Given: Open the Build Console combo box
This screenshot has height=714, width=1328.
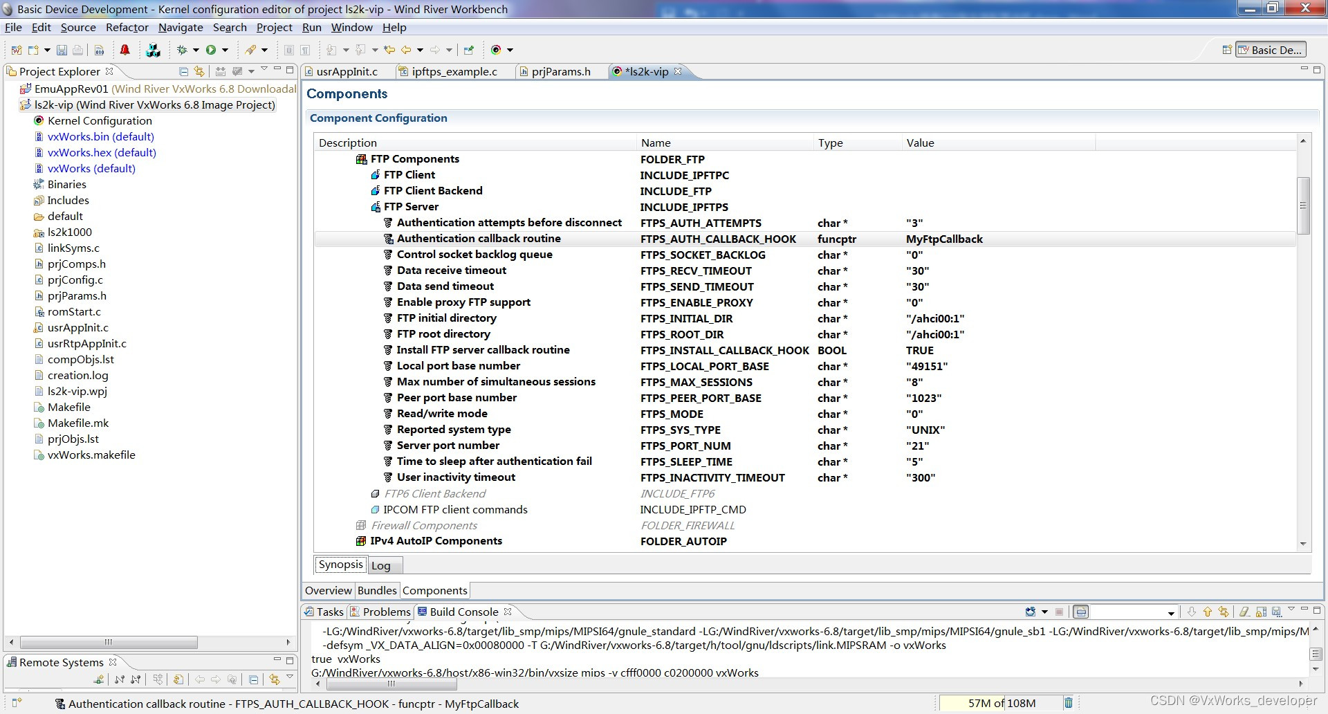Looking at the screenshot, I should tap(1134, 612).
